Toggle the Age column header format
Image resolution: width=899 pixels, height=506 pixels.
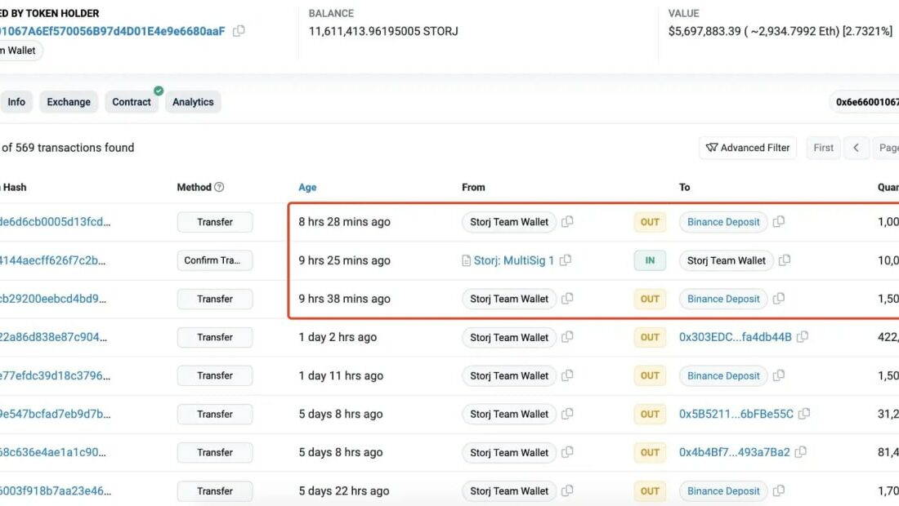[307, 187]
